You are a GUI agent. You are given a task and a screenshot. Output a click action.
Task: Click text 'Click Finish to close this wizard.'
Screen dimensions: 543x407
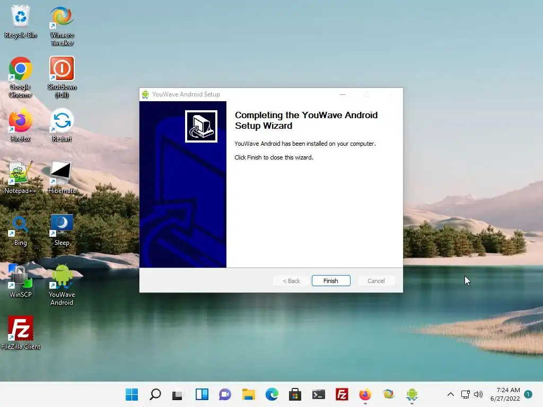coord(274,157)
